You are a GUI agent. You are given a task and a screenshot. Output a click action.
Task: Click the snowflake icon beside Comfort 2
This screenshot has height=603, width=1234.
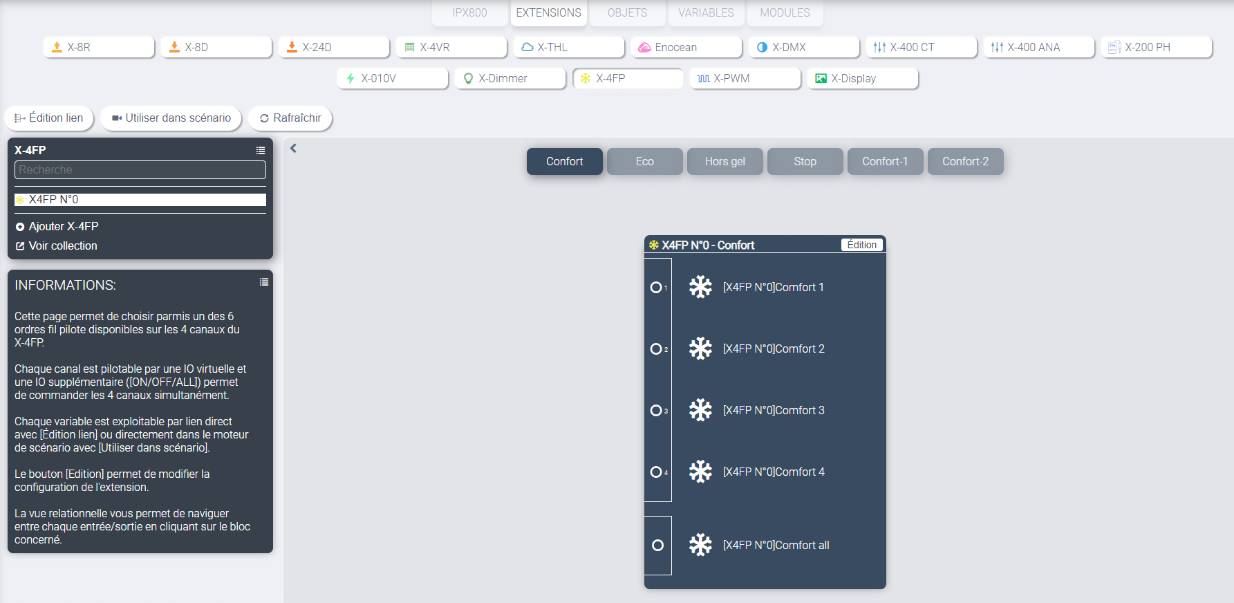[700, 349]
